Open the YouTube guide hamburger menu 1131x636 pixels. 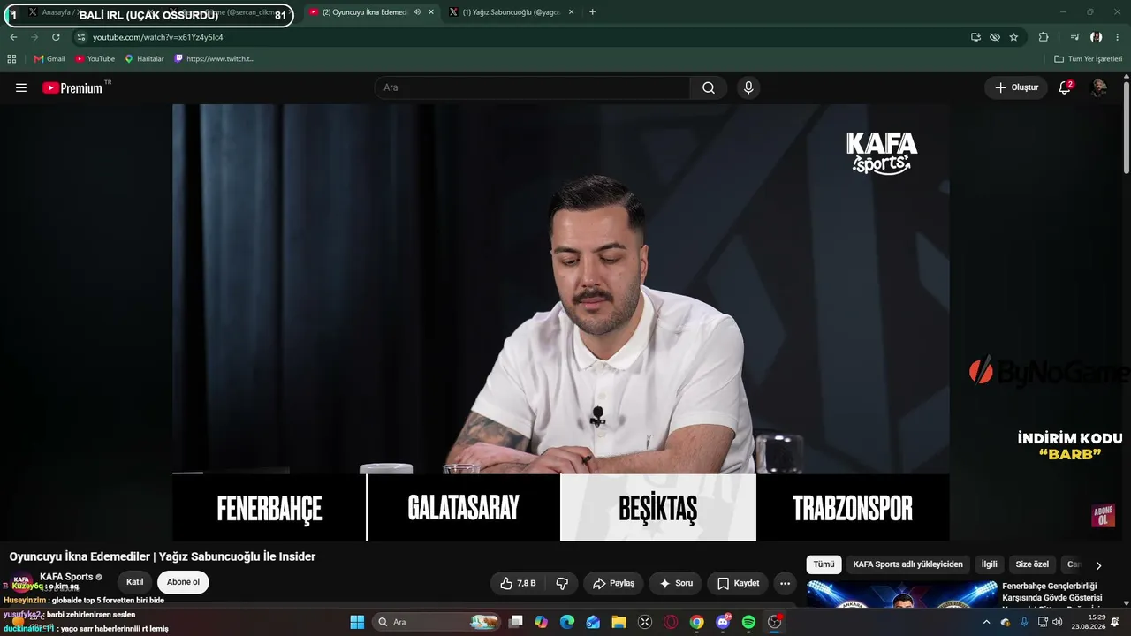tap(21, 87)
